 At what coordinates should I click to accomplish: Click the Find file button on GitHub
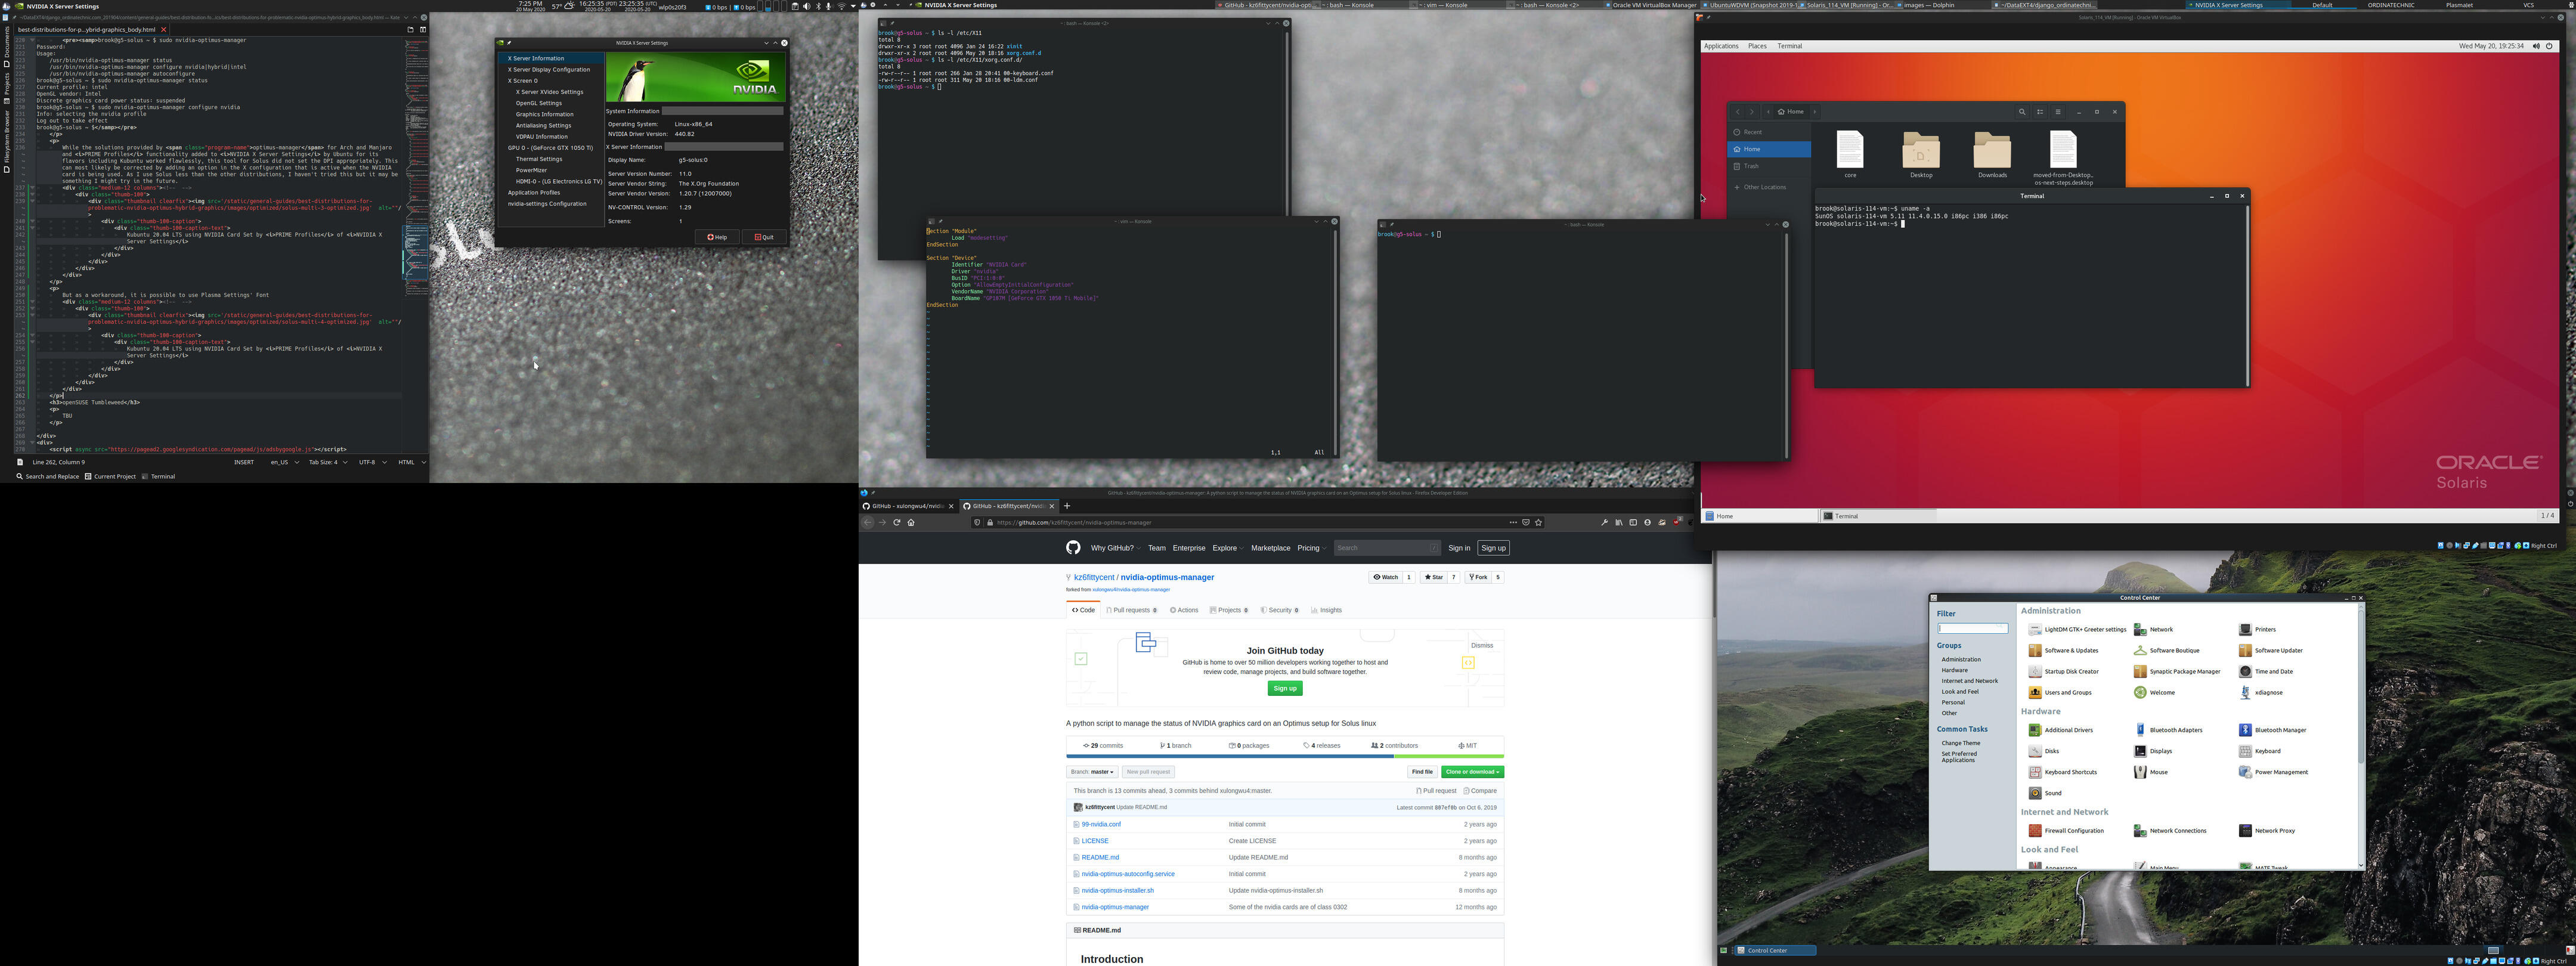tap(1422, 772)
